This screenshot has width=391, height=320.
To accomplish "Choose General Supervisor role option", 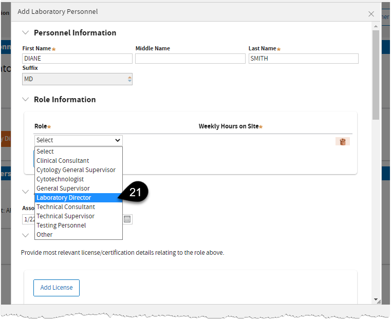I will tap(63, 189).
